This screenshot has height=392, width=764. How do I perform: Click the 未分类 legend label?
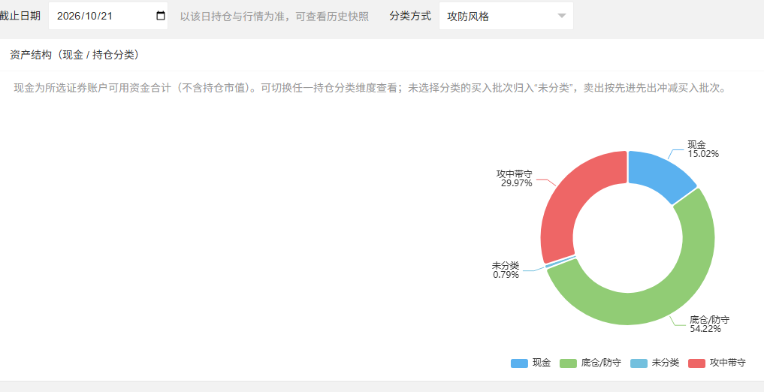click(666, 363)
